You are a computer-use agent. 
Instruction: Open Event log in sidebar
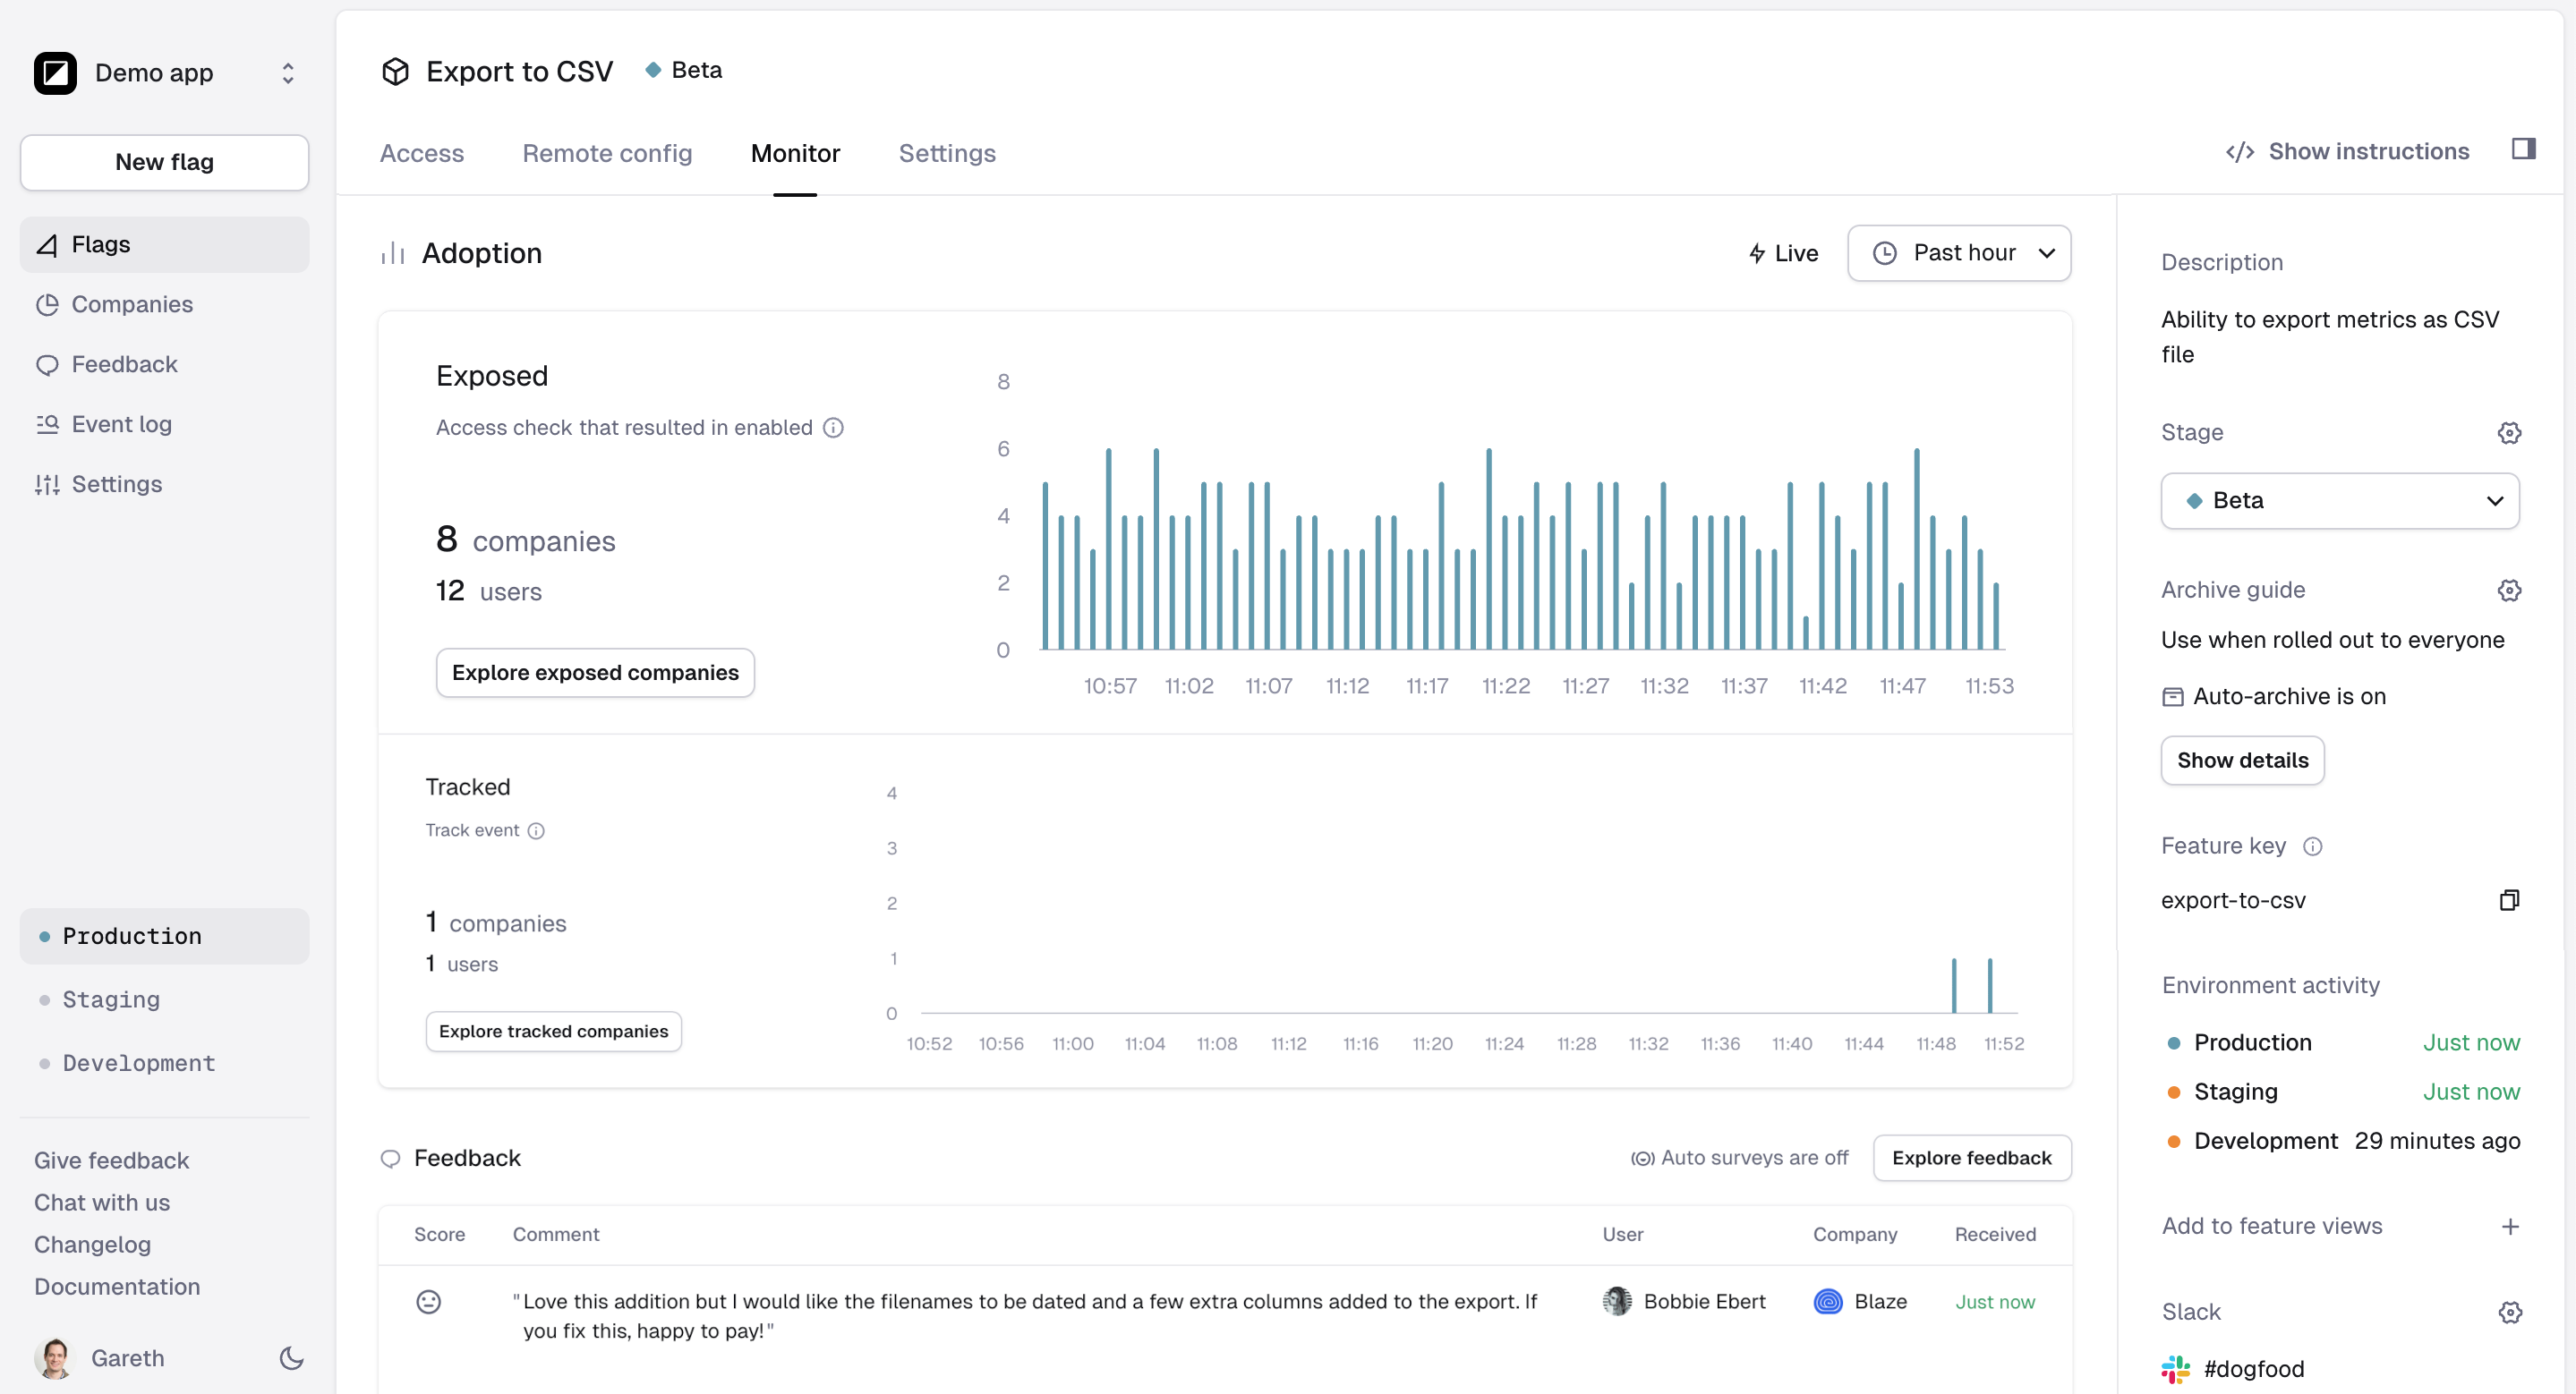(121, 424)
